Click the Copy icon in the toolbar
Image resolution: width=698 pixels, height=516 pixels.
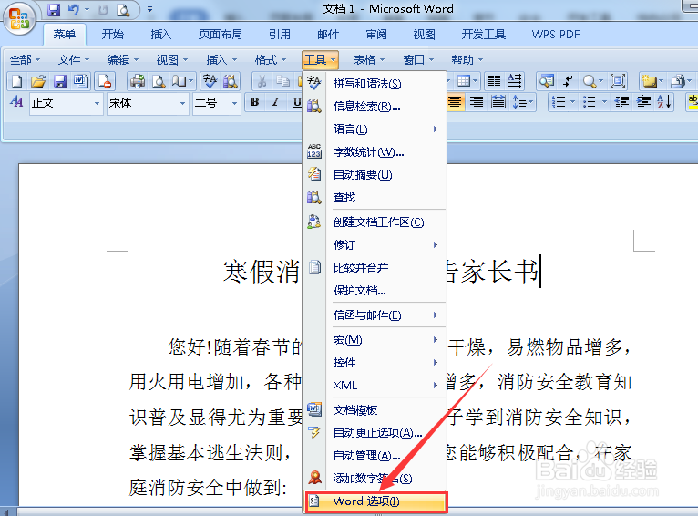coord(283,81)
